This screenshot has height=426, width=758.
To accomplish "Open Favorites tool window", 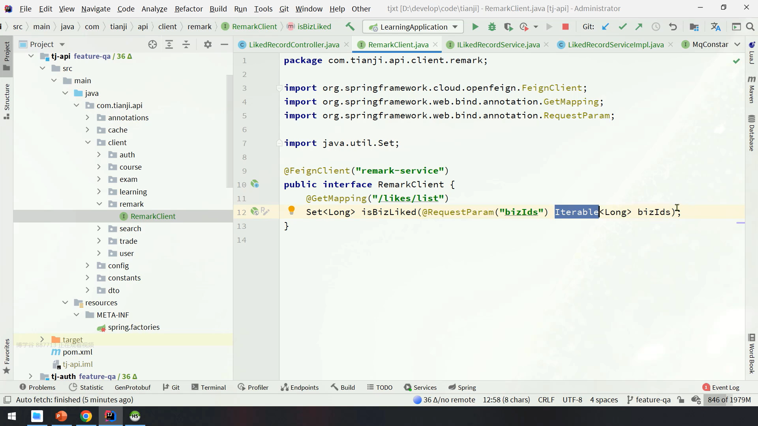I will (7, 356).
